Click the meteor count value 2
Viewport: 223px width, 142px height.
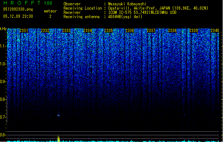pos(50,16)
